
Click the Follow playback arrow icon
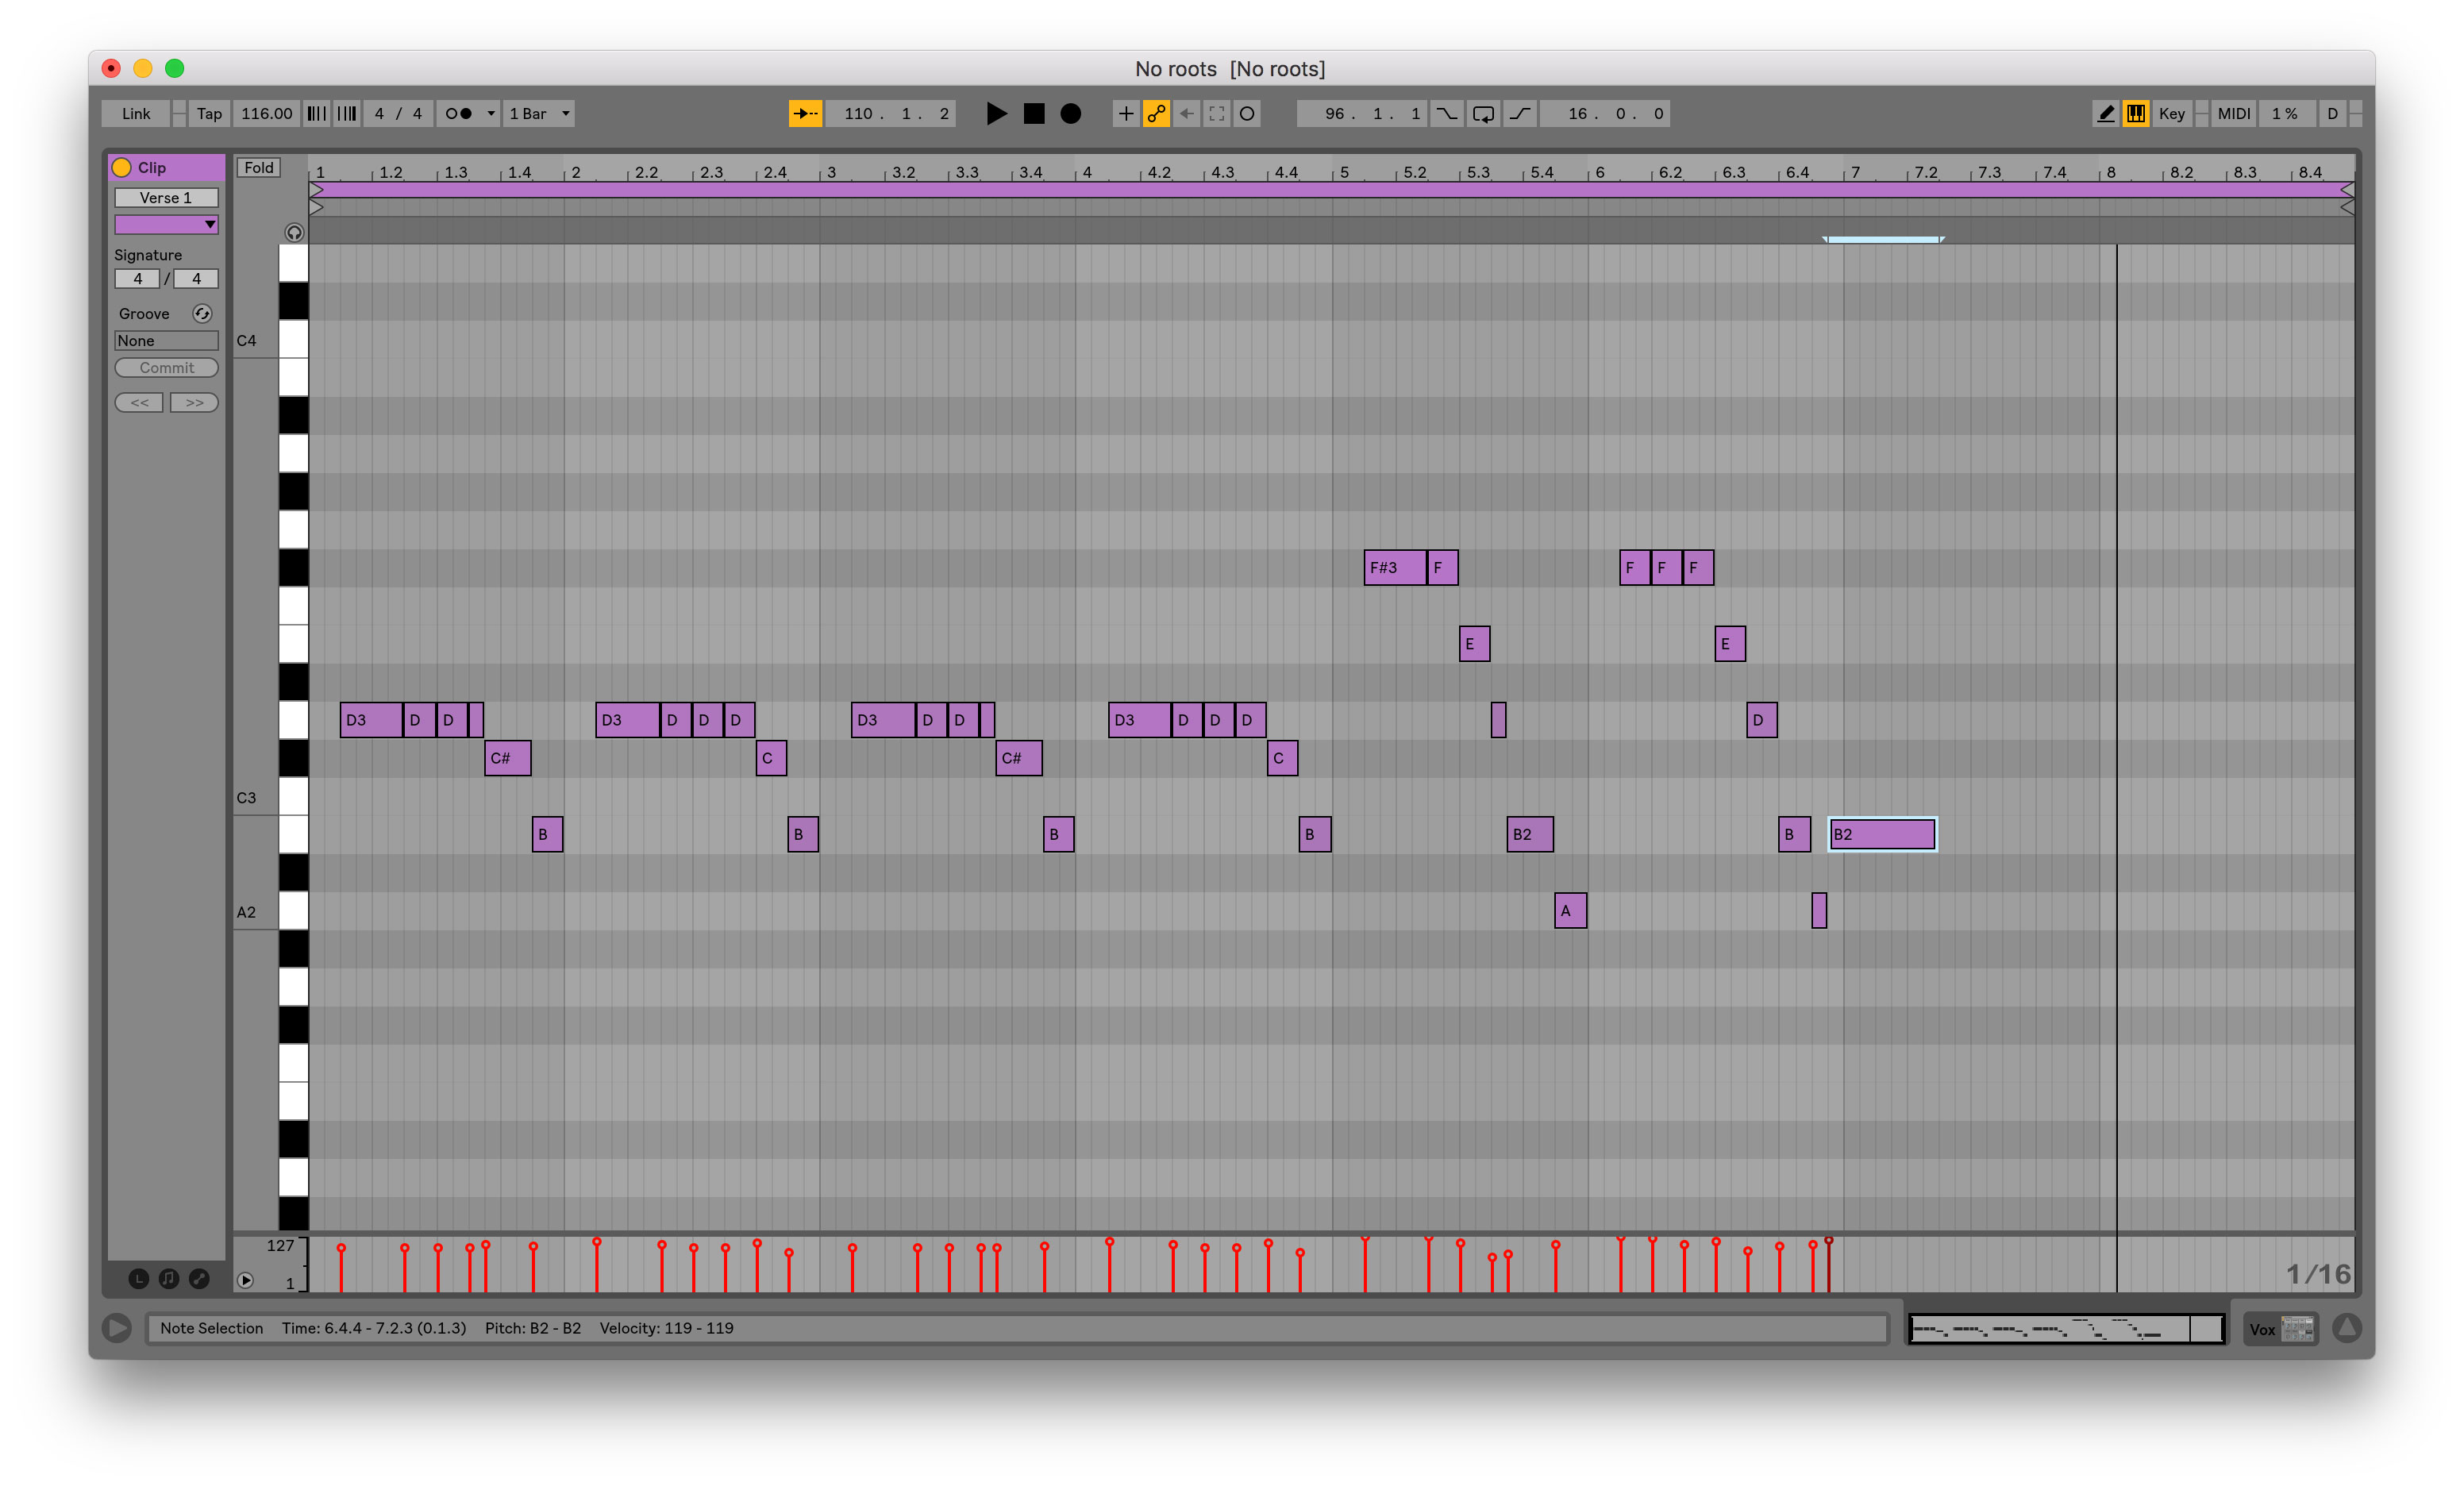pyautogui.click(x=805, y=114)
